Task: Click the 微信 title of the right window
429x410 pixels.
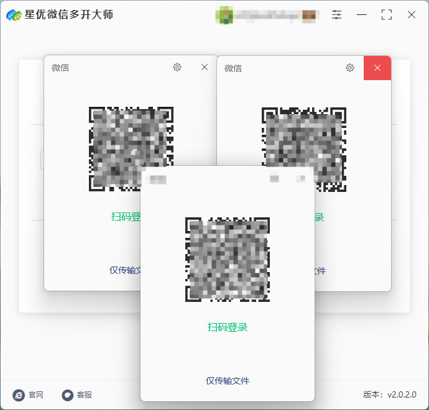Action: click(x=233, y=68)
